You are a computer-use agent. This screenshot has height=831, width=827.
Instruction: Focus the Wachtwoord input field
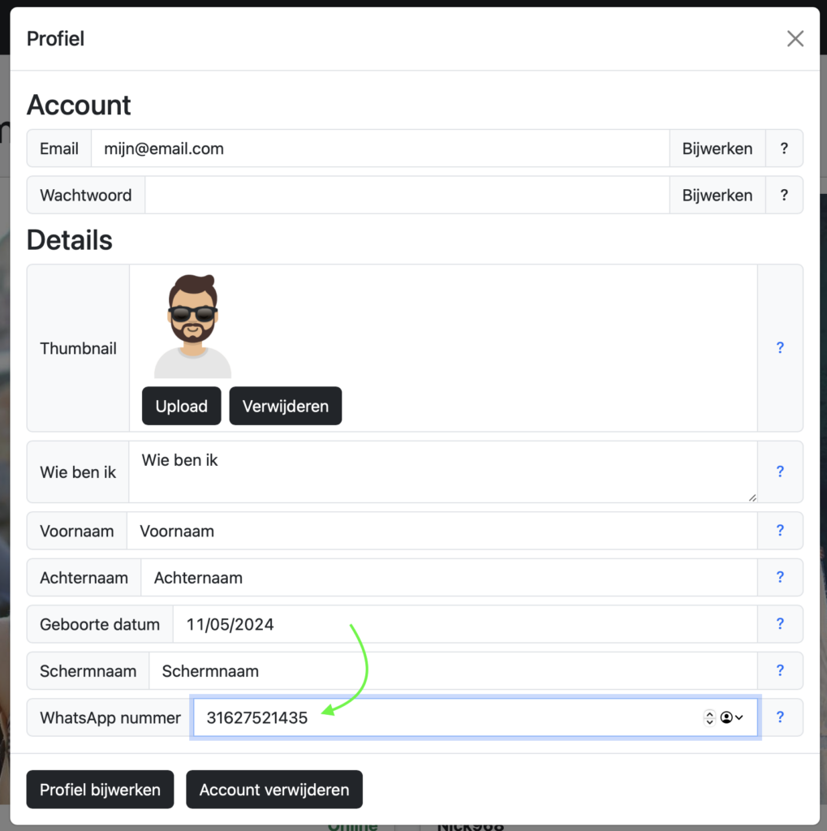click(x=407, y=196)
